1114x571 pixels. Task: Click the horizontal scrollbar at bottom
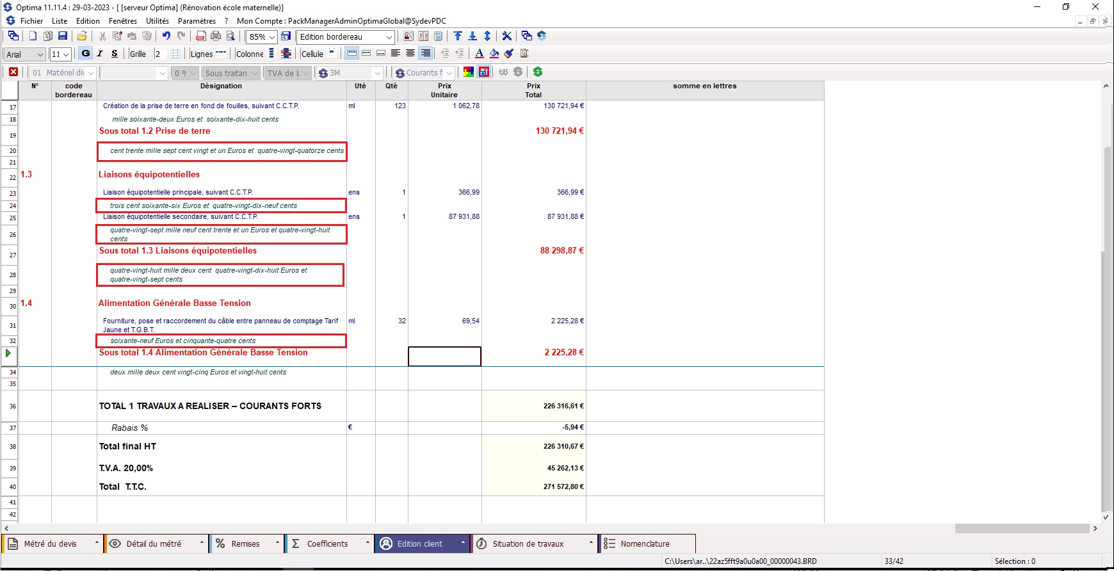coord(1022,528)
